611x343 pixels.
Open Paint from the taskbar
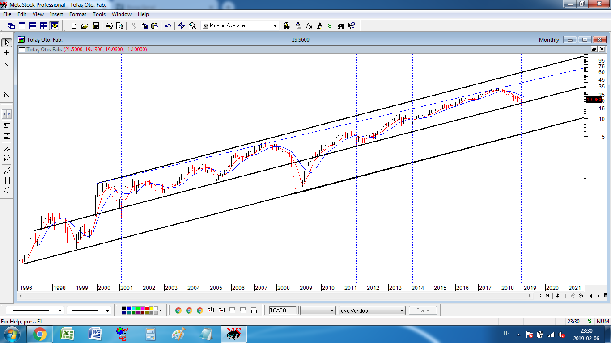(x=178, y=334)
